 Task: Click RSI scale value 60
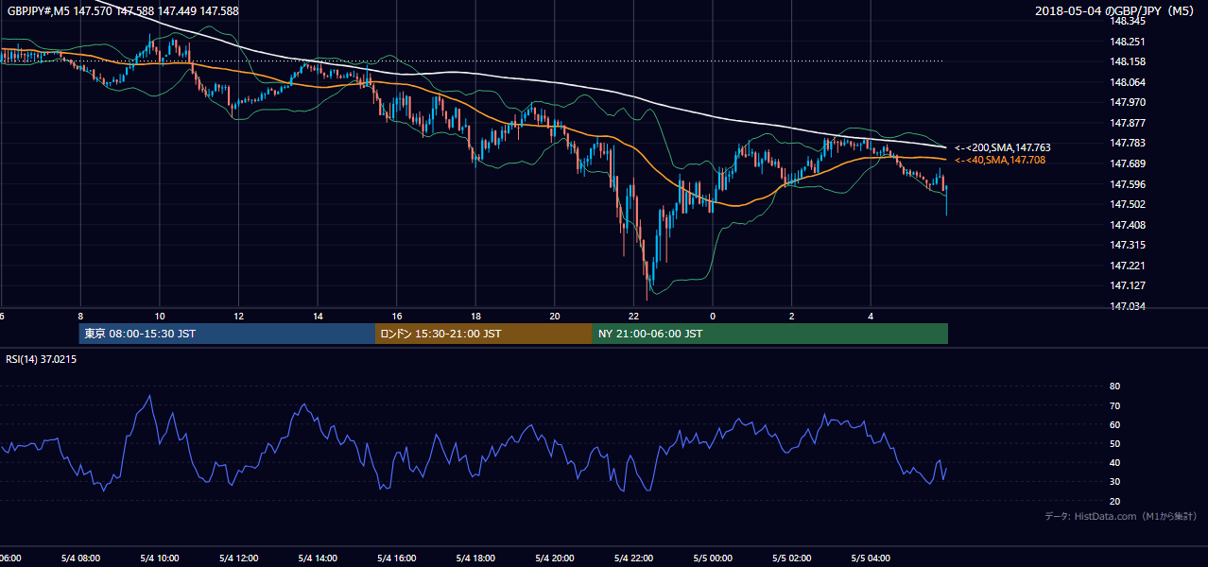point(1114,424)
